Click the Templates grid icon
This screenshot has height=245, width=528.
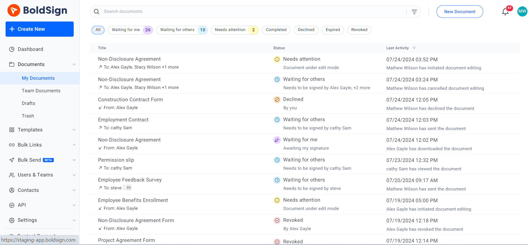pos(12,130)
